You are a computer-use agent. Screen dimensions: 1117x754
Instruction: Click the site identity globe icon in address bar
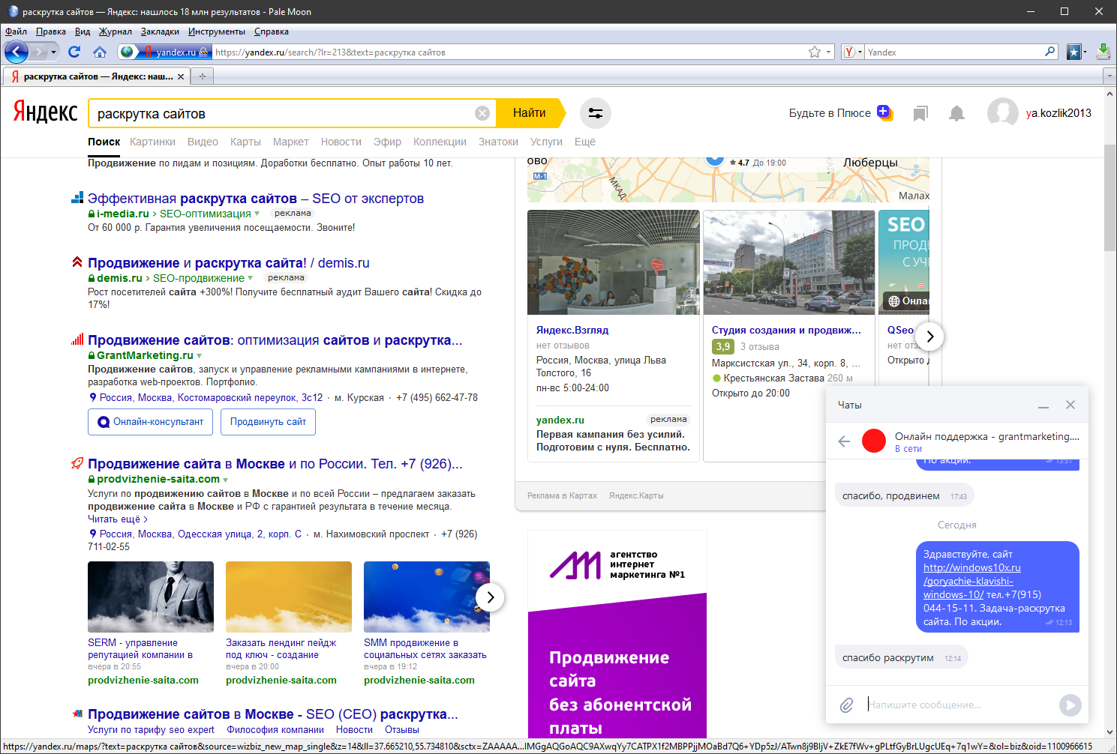pyautogui.click(x=127, y=52)
